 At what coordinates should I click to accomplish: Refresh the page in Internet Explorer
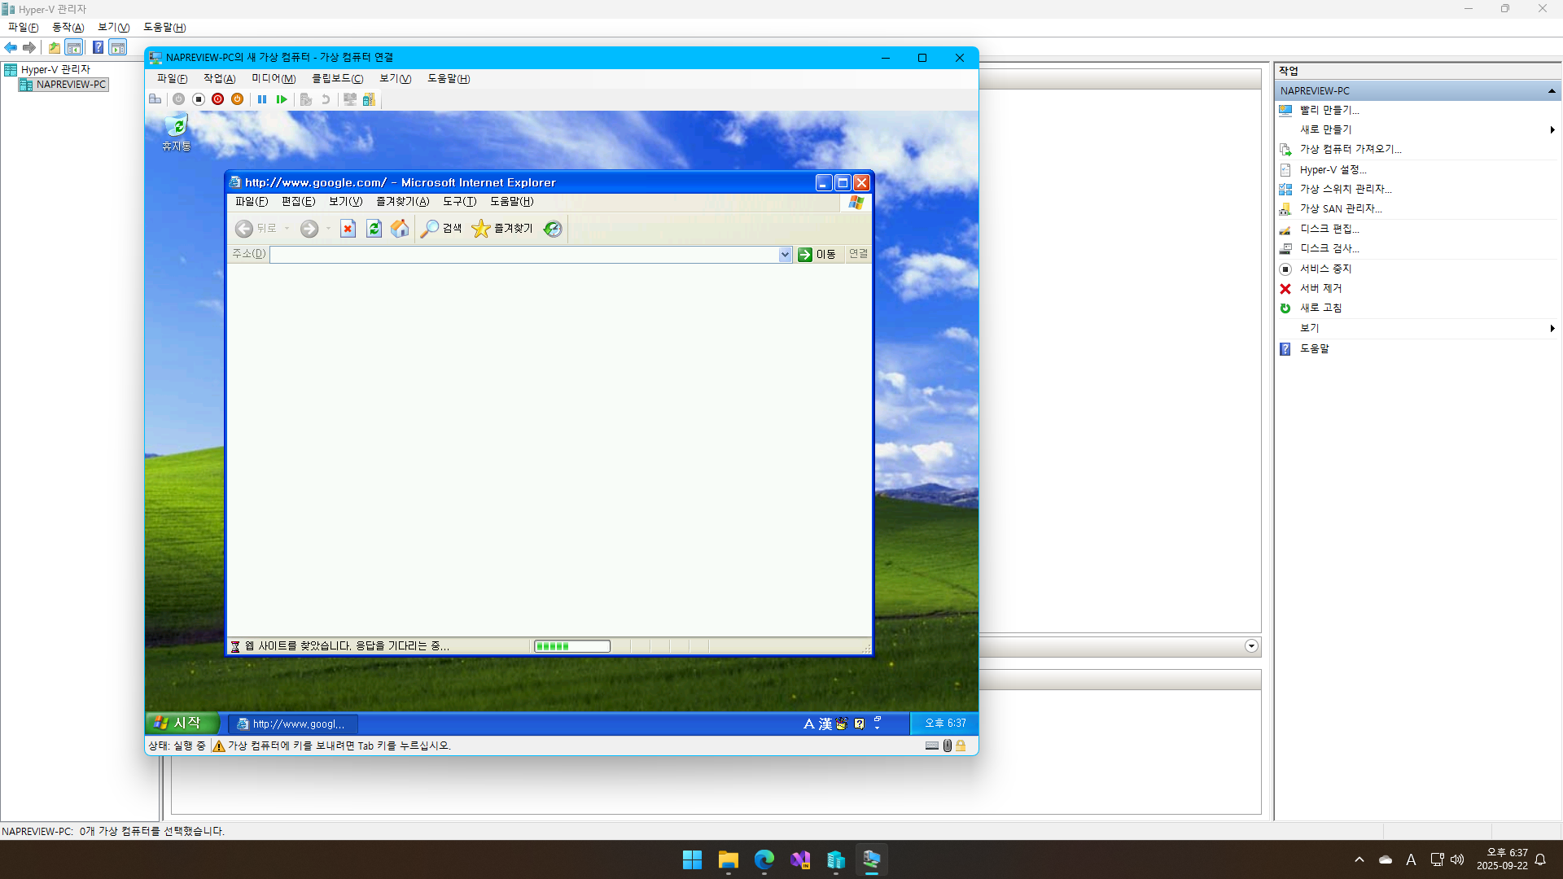point(374,229)
